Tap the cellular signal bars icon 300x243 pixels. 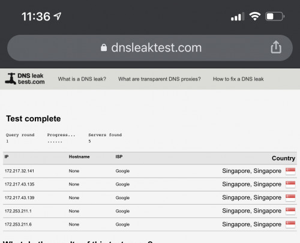pos(238,16)
